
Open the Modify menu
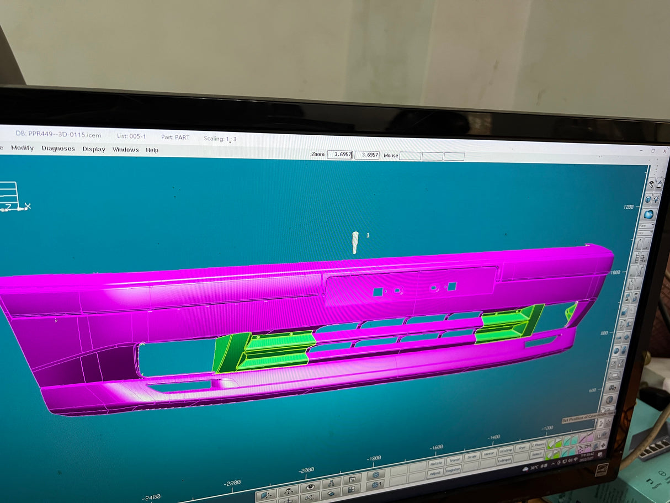tap(22, 148)
